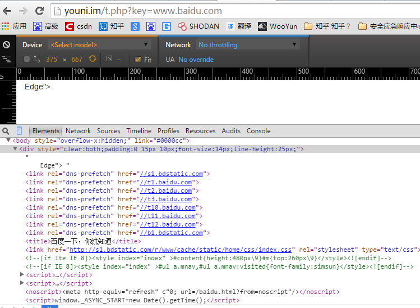Follow the //t12.baidu.com link
420x308 pixels.
(x=168, y=224)
